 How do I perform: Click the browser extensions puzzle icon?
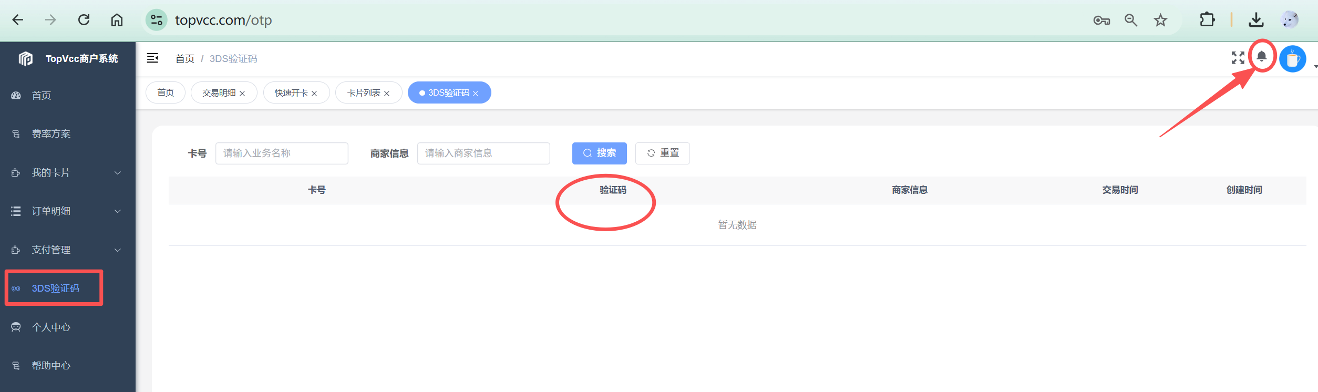[1207, 20]
